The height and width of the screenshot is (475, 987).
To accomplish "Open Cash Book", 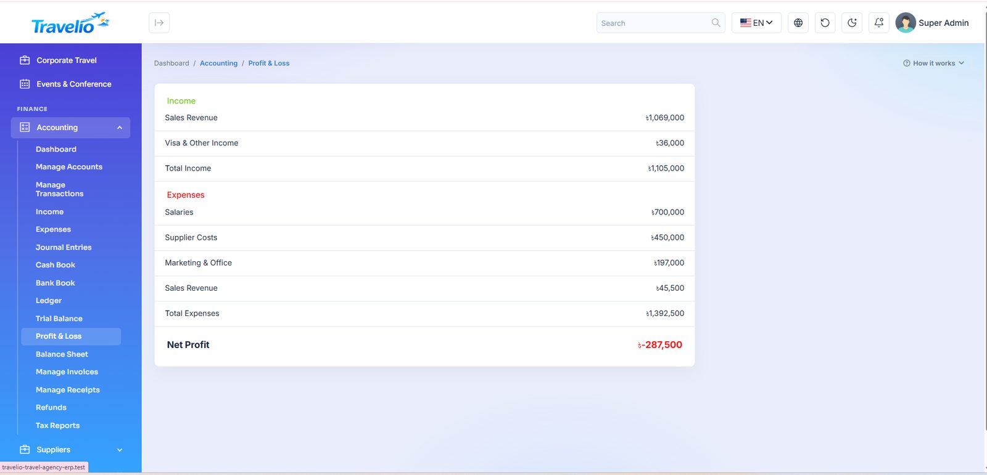I will point(56,265).
